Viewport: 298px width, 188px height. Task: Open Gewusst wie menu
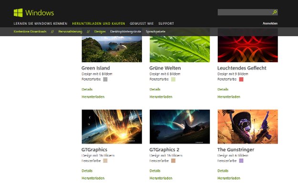[142, 23]
